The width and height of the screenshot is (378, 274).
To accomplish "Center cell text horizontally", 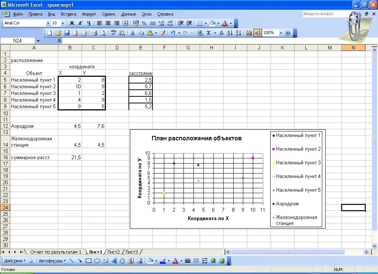I will click(x=108, y=23).
